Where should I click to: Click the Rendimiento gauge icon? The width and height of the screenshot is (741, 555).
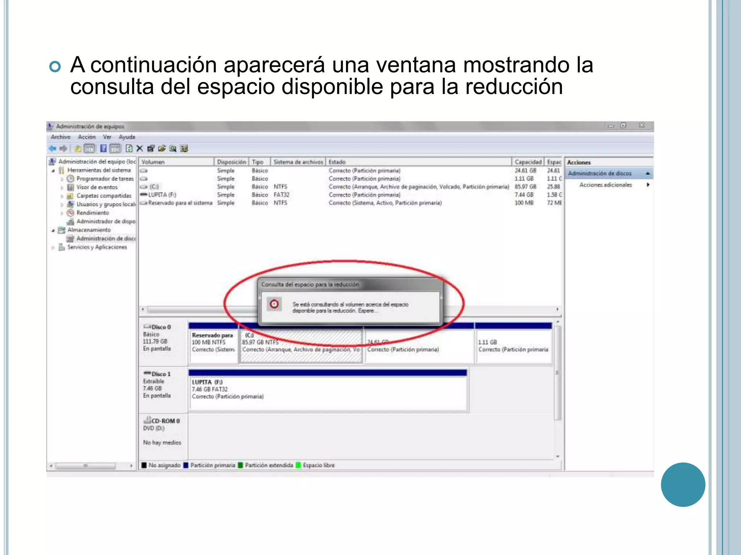click(71, 213)
